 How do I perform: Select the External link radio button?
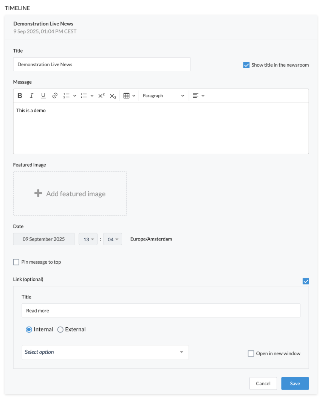click(60, 330)
